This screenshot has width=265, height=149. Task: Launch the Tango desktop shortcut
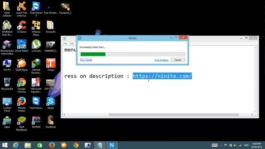(x=51, y=65)
